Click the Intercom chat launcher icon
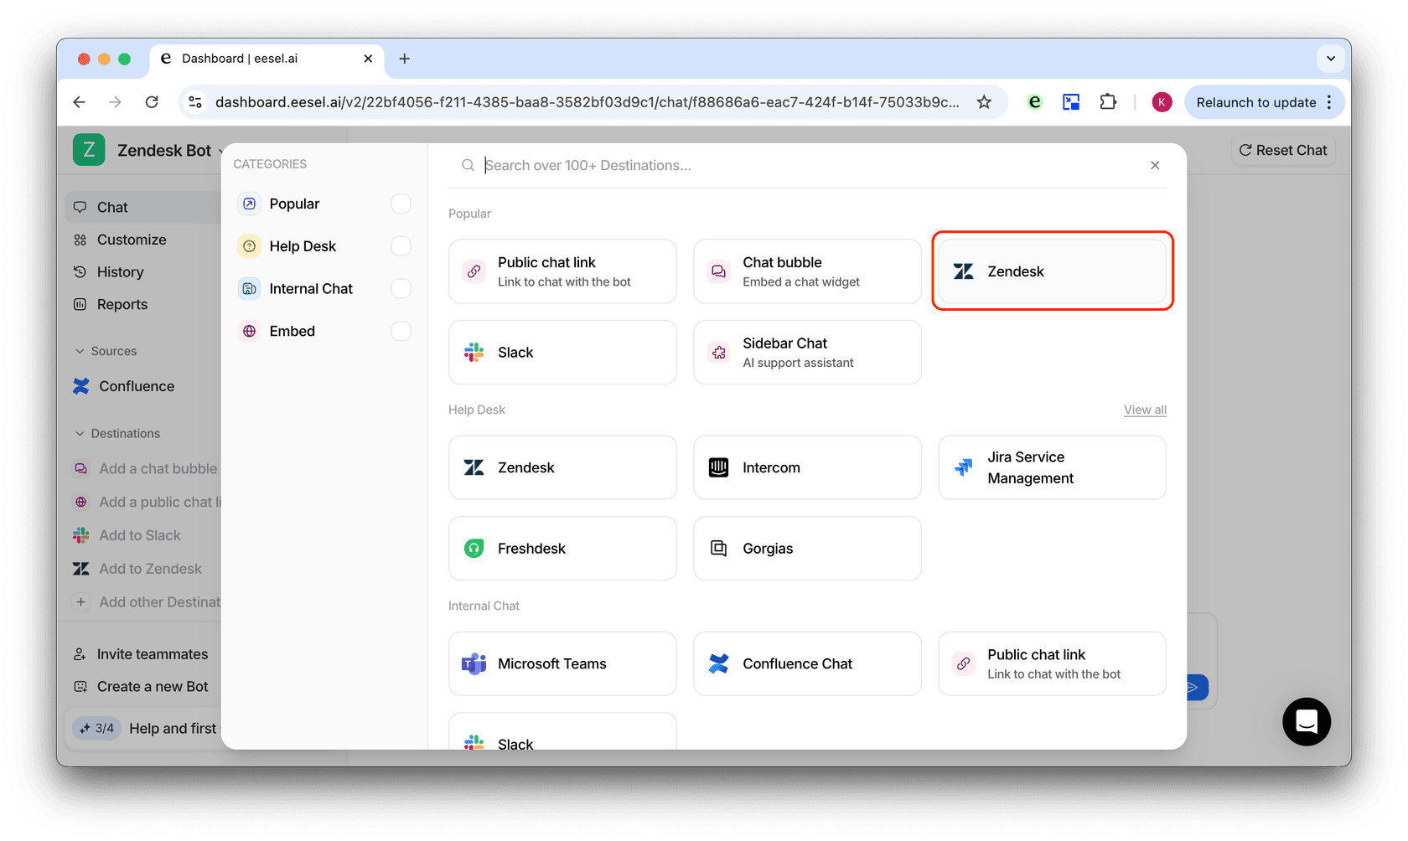The height and width of the screenshot is (841, 1408). click(1306, 721)
